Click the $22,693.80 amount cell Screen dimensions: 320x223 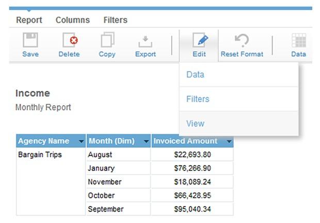tap(192, 155)
